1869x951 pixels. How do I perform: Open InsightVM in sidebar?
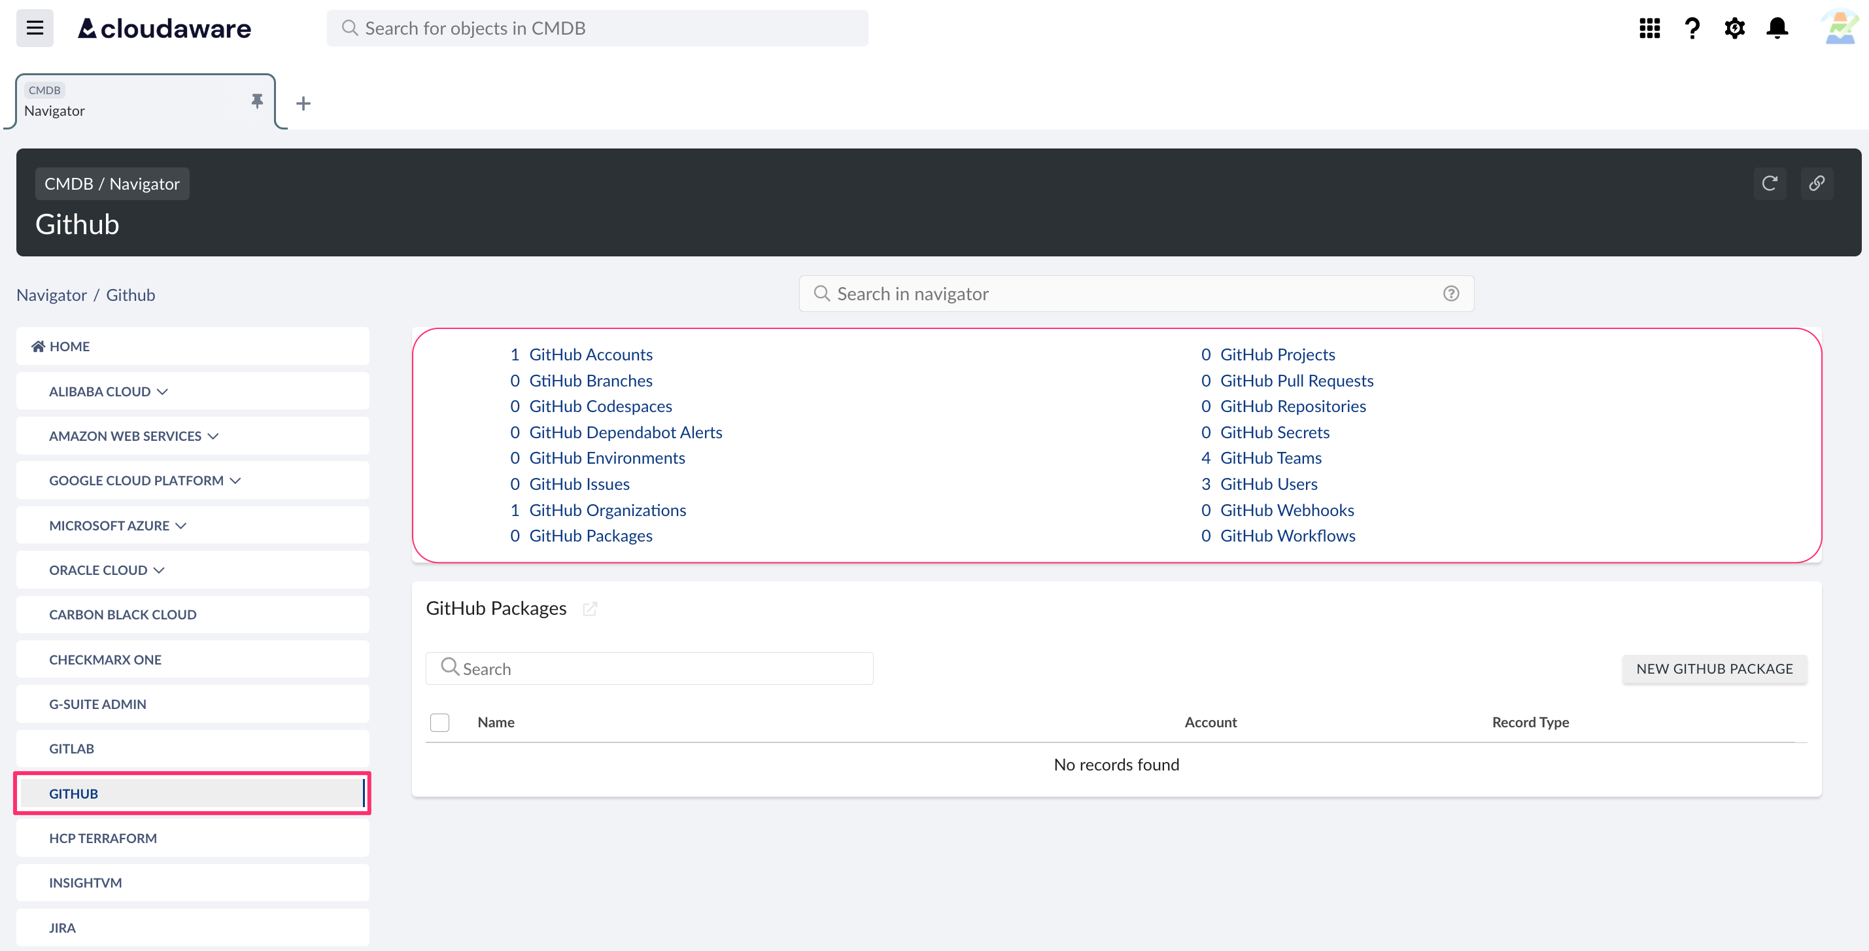pyautogui.click(x=193, y=883)
